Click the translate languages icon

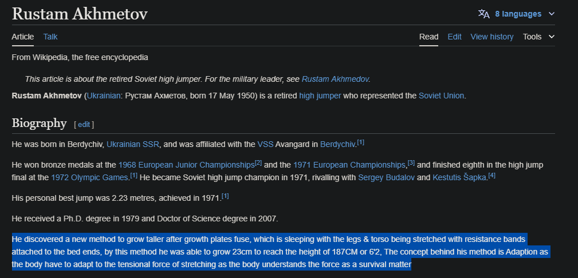click(483, 14)
